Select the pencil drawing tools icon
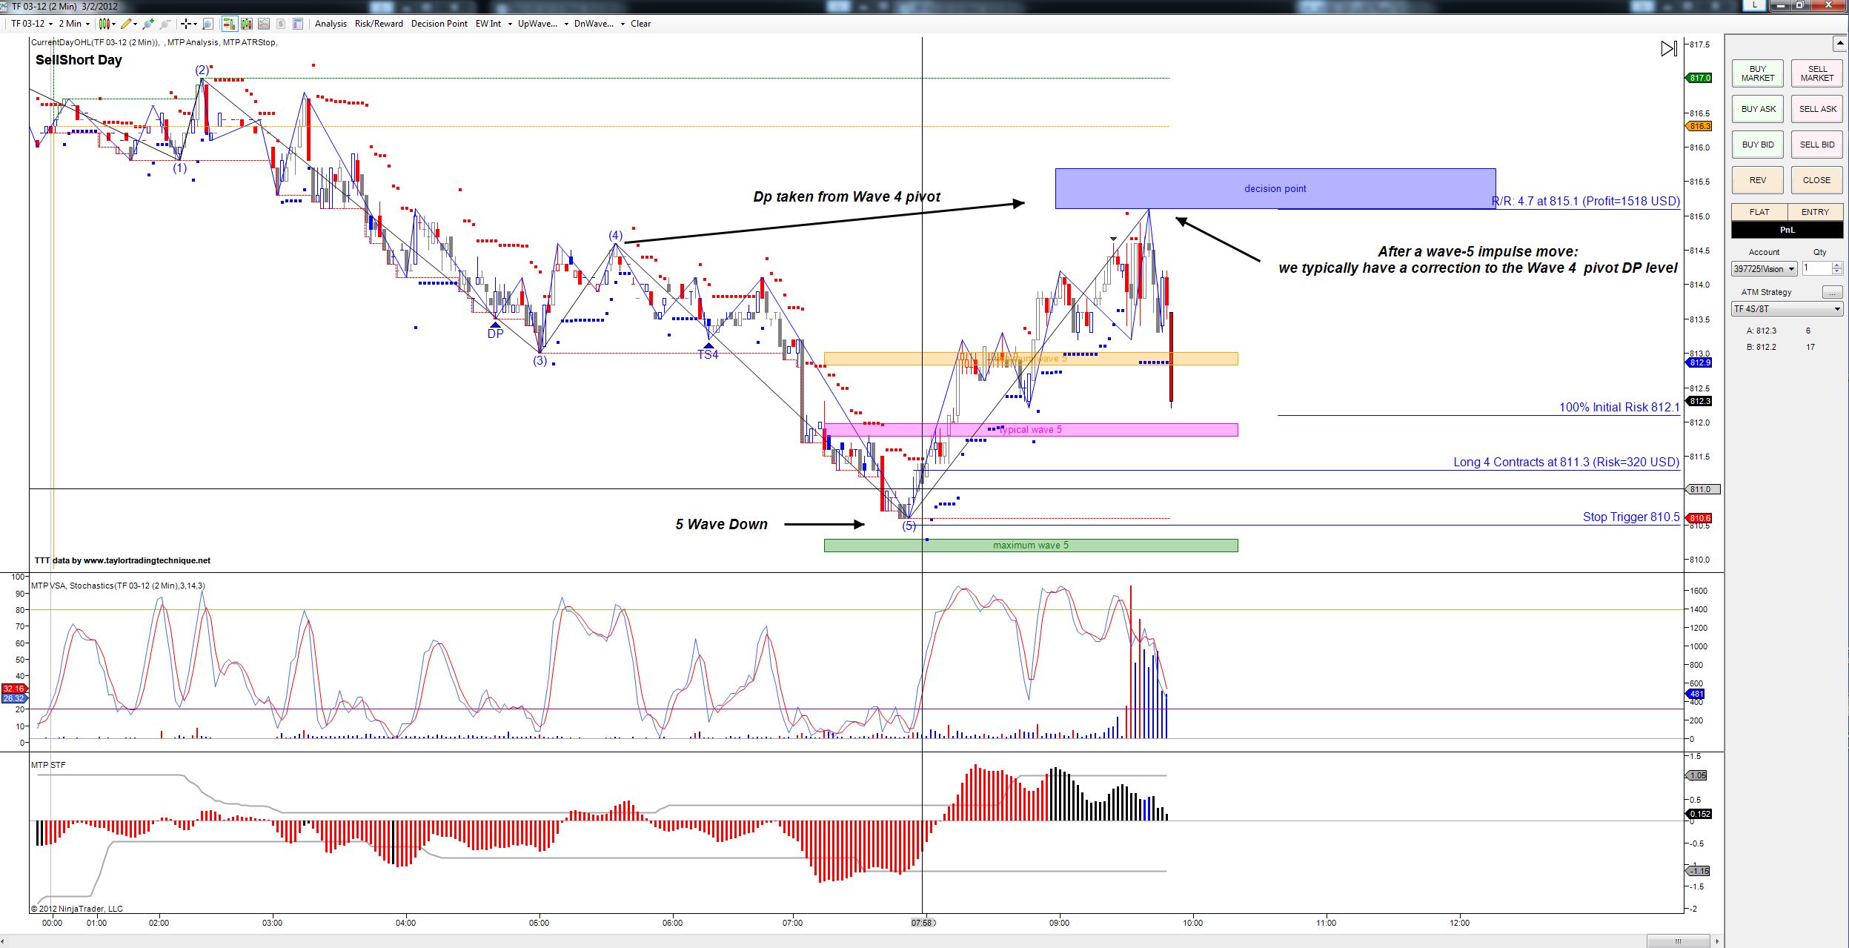Viewport: 1849px width, 948px height. [127, 24]
